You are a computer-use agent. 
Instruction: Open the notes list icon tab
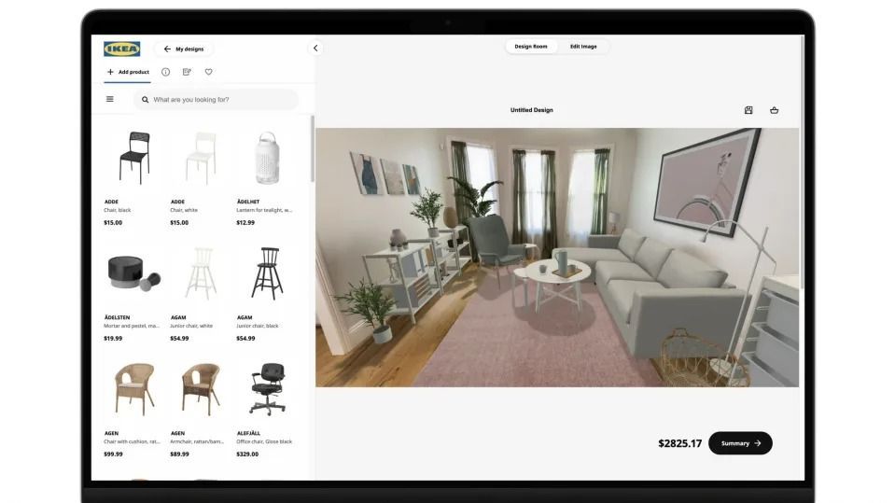click(187, 72)
